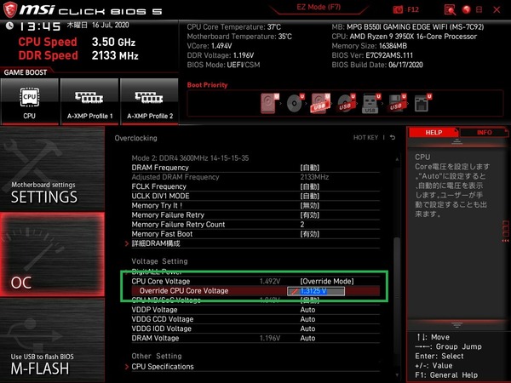Image resolution: width=511 pixels, height=383 pixels.
Task: Click the Voltage Setting section heading
Action: 160,261
